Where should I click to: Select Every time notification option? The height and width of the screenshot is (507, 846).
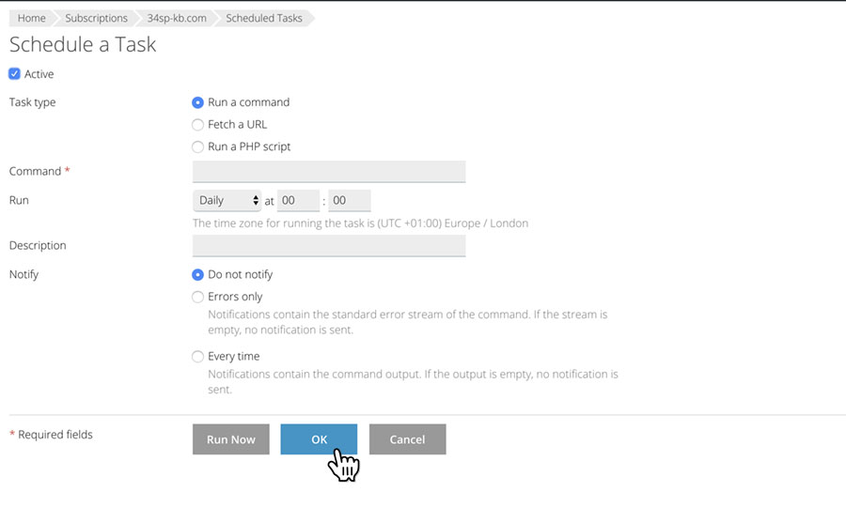[198, 357]
